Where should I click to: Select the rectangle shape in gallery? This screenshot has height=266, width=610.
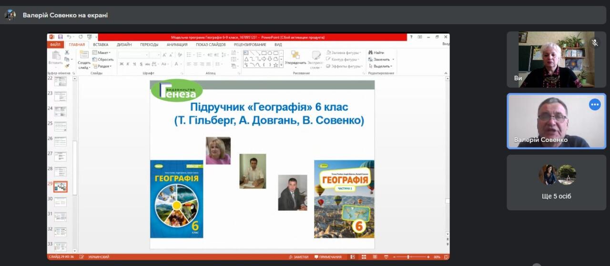tap(264, 53)
